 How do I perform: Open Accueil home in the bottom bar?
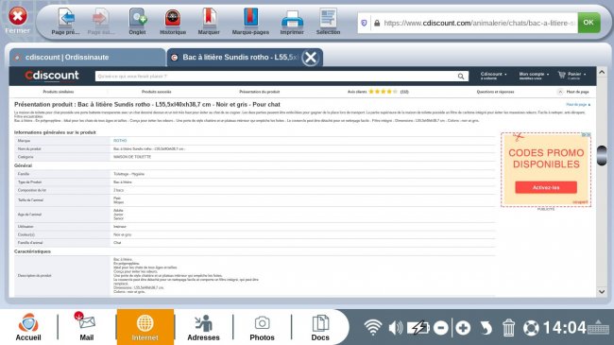pyautogui.click(x=28, y=327)
